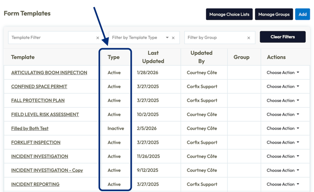Sort by the Type column header
The height and width of the screenshot is (192, 314).
[x=113, y=57]
